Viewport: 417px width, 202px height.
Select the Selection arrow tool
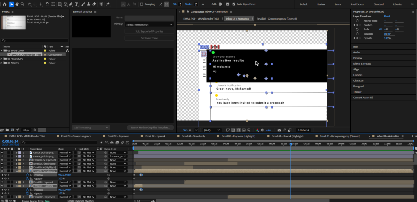coord(11,4)
